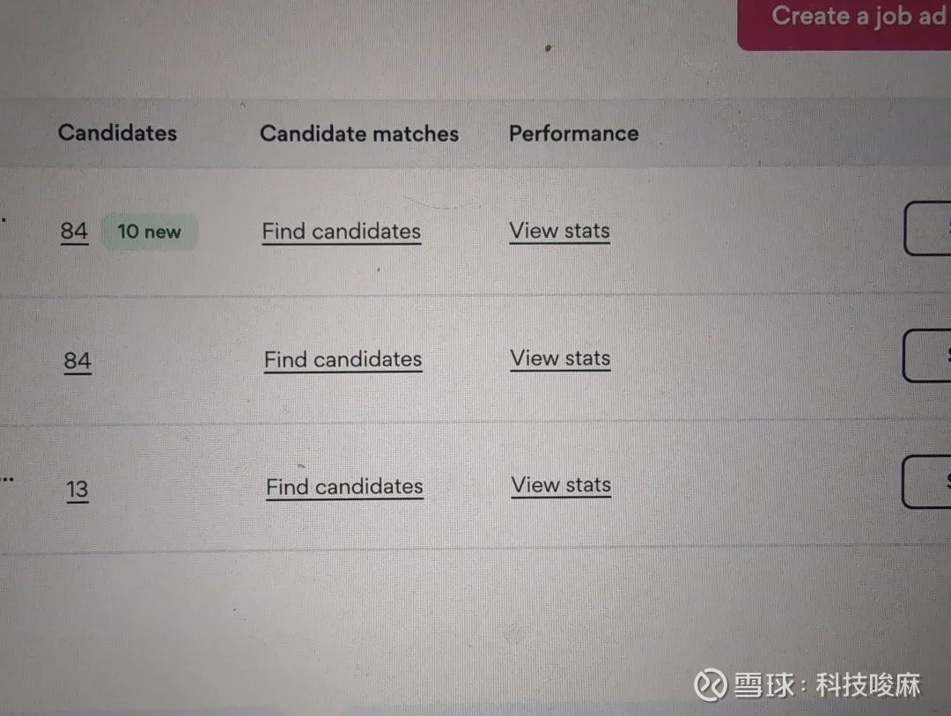The width and height of the screenshot is (951, 716).
Task: View stats for the third job row
Action: pyautogui.click(x=561, y=485)
